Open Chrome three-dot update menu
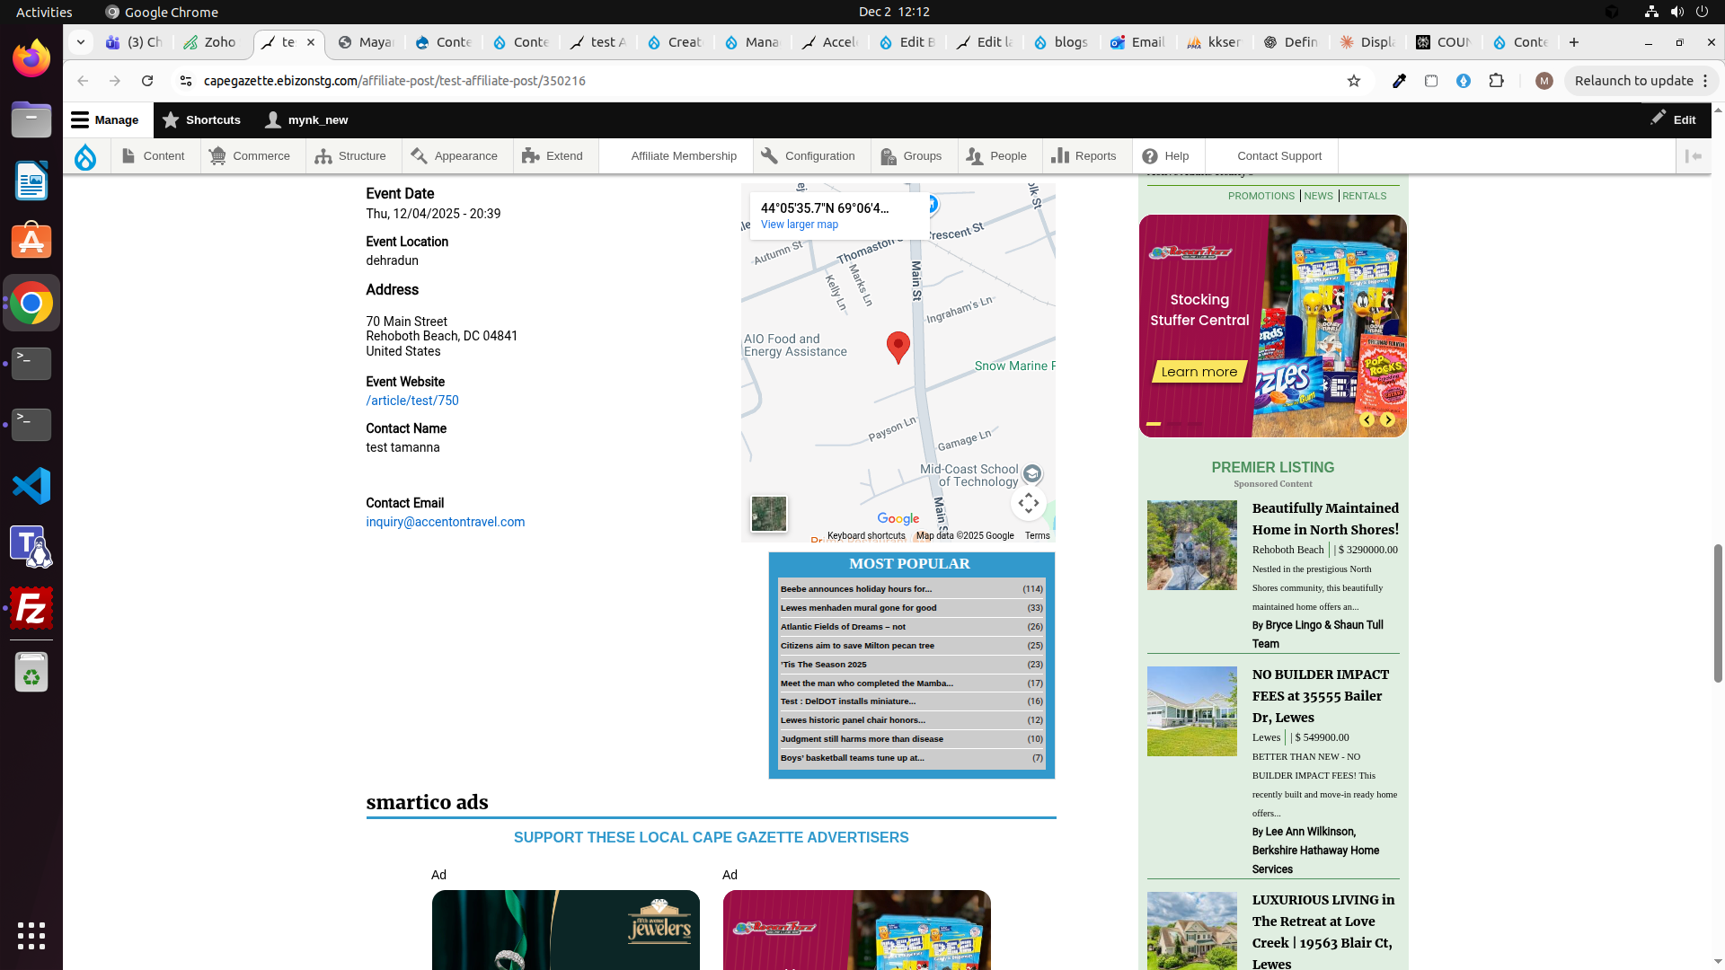1725x970 pixels. 1705,81
